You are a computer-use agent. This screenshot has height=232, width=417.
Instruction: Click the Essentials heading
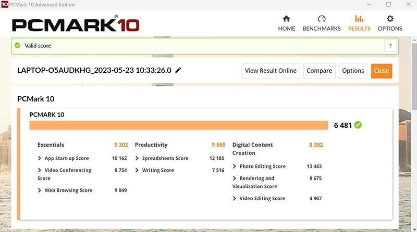click(51, 145)
